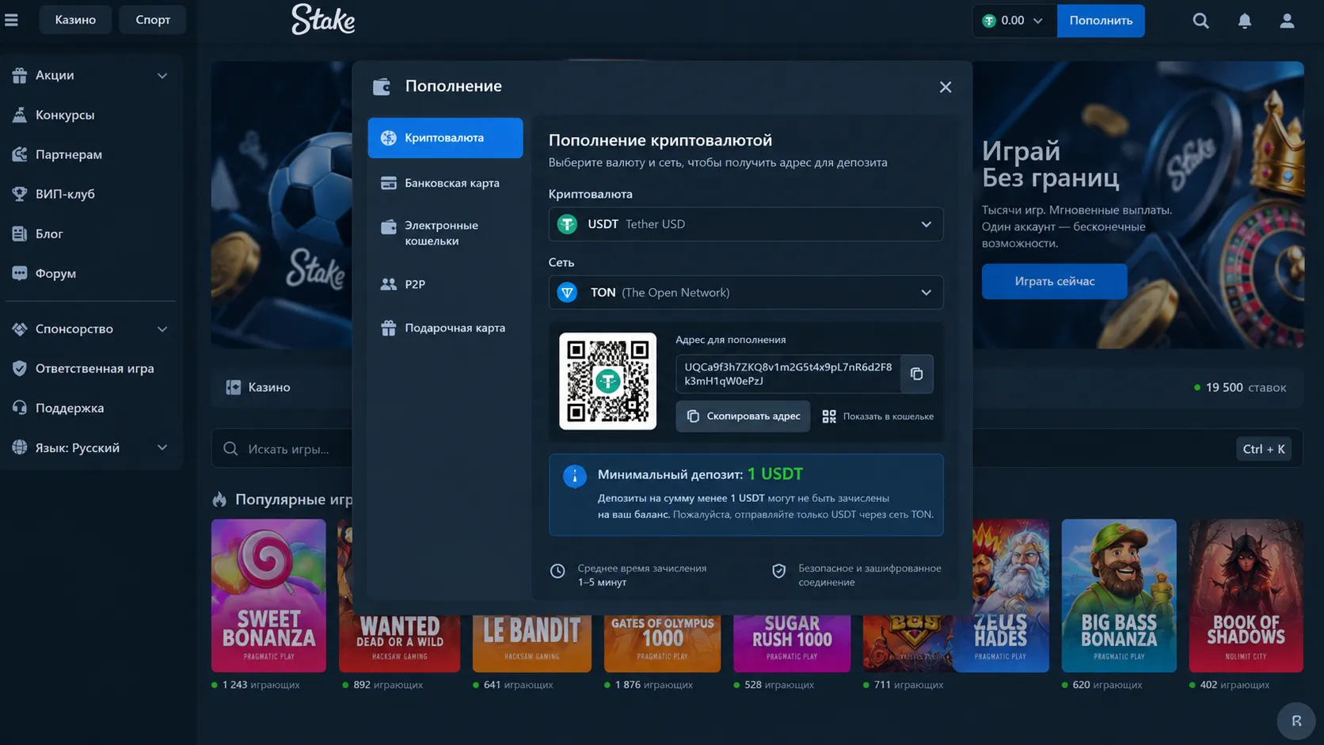This screenshot has height=745, width=1324.
Task: Expand the Спонсорство sidebar section chevron
Action: (162, 329)
